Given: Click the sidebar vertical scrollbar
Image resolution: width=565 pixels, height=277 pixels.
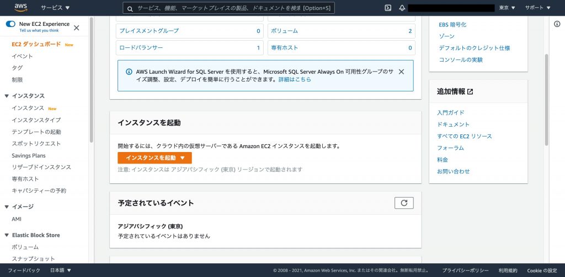Looking at the screenshot, I should pyautogui.click(x=91, y=80).
